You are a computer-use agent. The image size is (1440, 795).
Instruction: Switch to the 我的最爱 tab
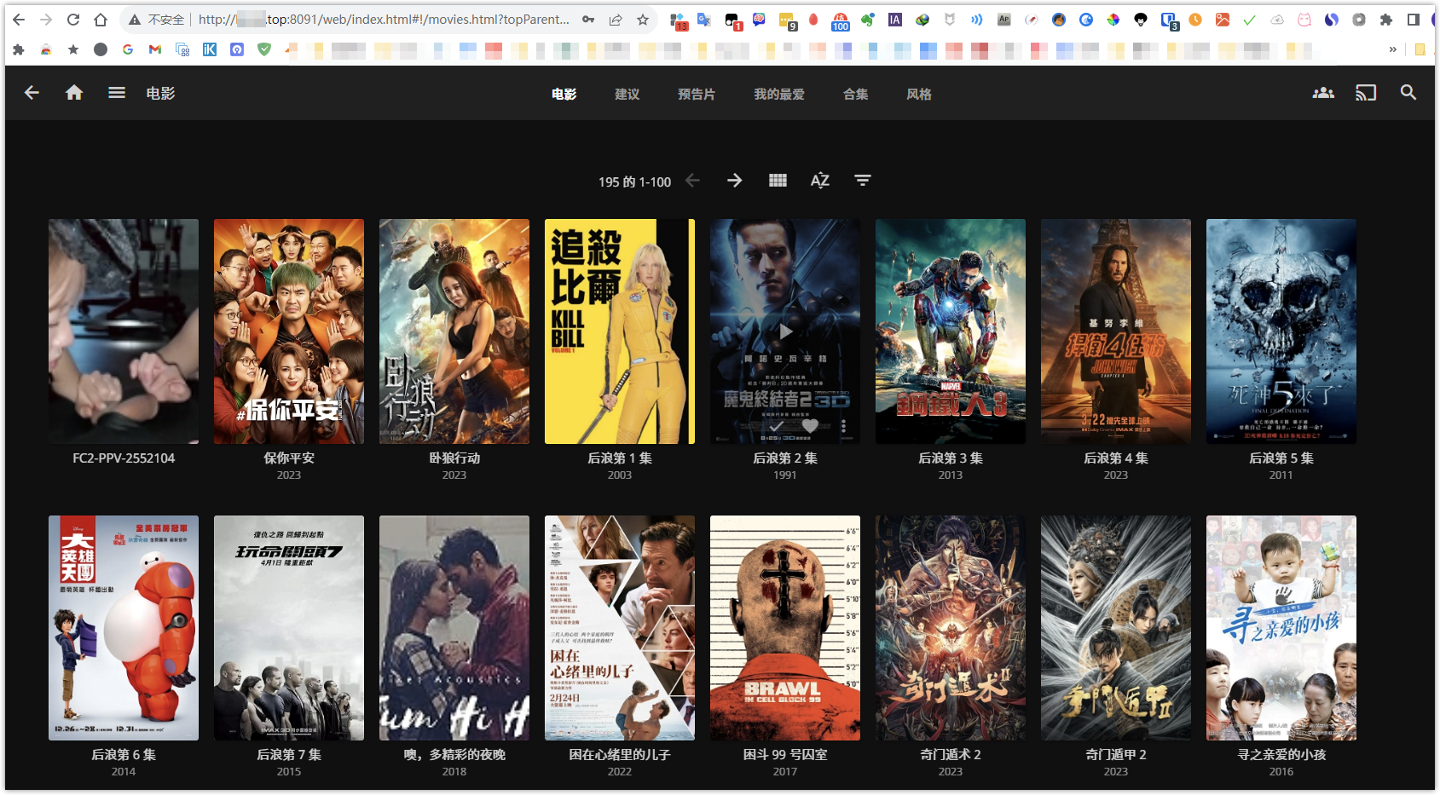(x=779, y=95)
